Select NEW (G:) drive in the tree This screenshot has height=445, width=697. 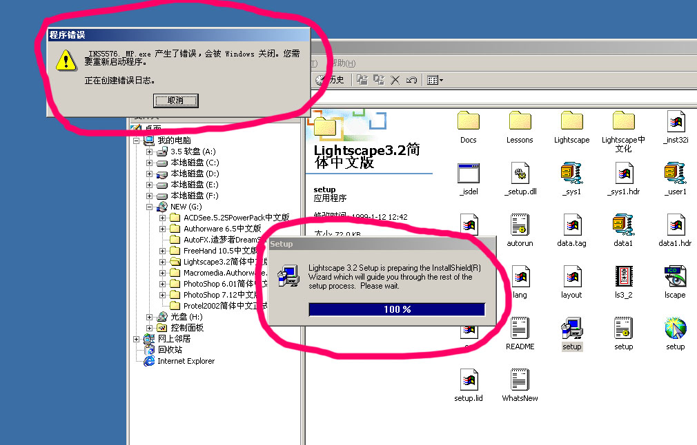(x=186, y=207)
